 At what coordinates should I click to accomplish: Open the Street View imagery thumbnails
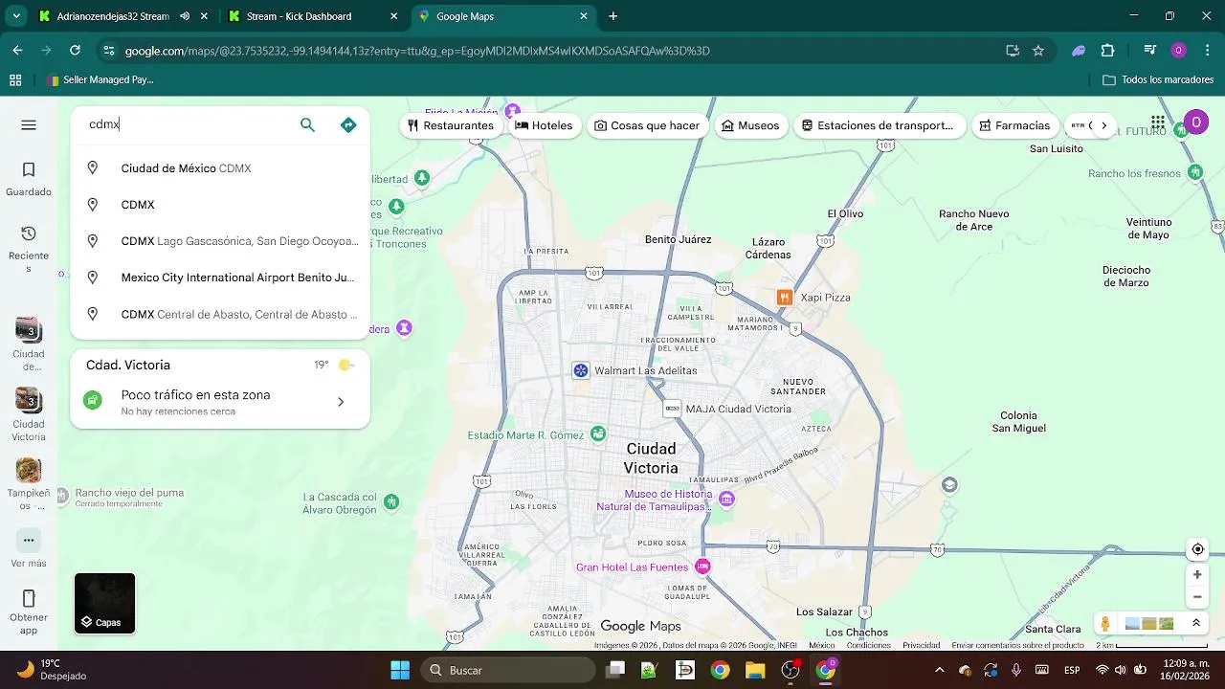coord(1149,624)
